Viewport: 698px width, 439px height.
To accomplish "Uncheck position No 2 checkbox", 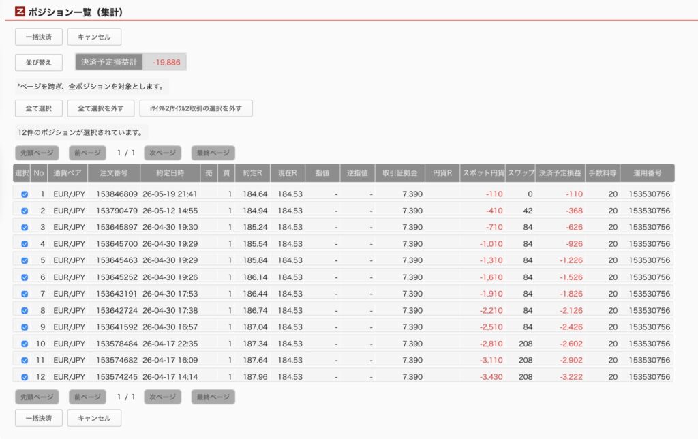I will click(x=25, y=211).
